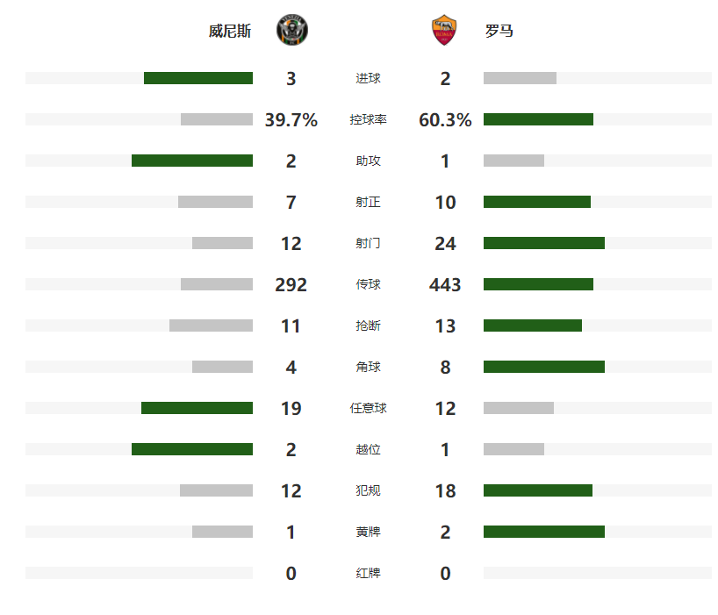The width and height of the screenshot is (718, 615).
Task: Click Roma's green 射门 shots bar
Action: (544, 243)
